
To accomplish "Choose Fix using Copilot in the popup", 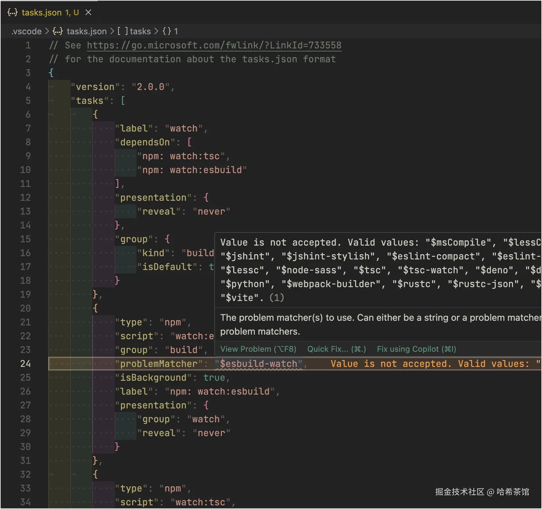I will [x=416, y=349].
